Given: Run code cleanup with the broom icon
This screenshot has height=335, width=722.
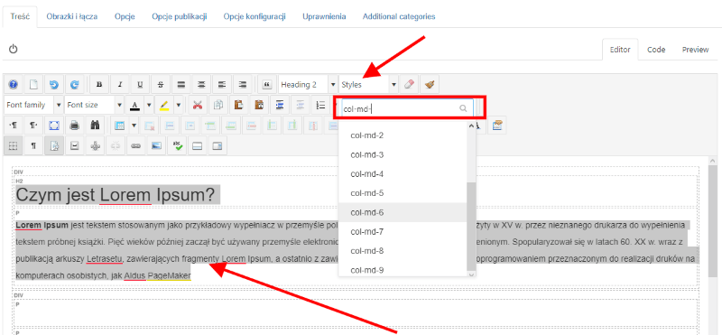Looking at the screenshot, I should pyautogui.click(x=430, y=85).
